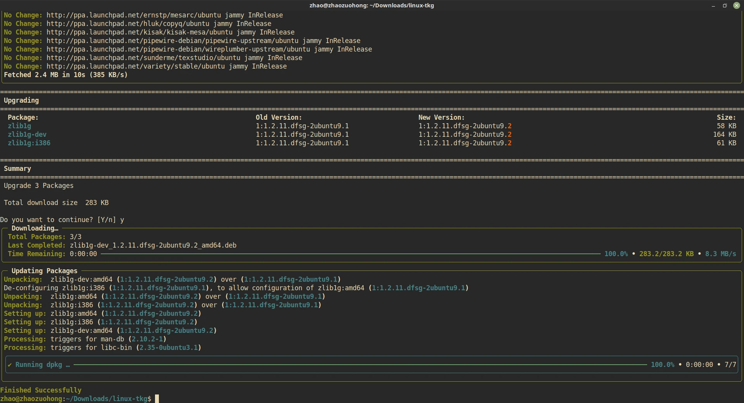Click the checkmark beside Running dpkg
The width and height of the screenshot is (744, 403).
tap(10, 365)
